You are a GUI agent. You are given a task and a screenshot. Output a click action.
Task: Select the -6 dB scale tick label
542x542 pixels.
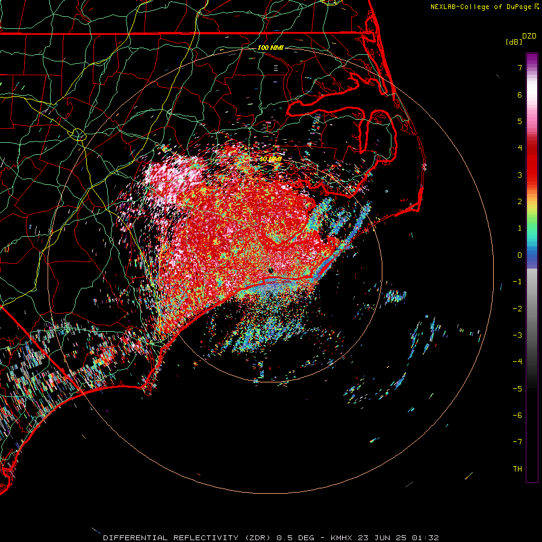point(517,416)
